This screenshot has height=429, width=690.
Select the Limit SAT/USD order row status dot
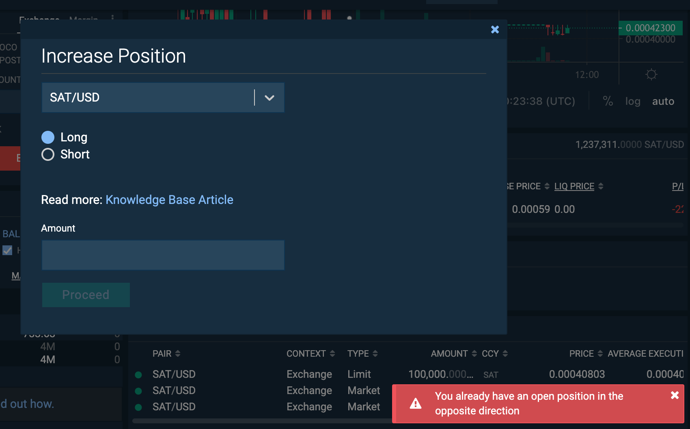(138, 375)
